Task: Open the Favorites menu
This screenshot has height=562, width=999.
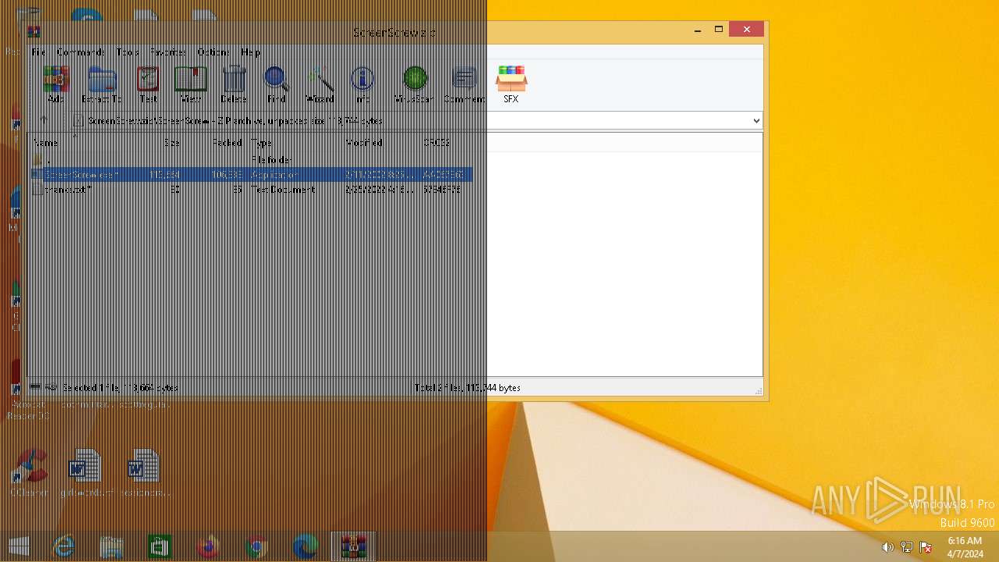Action: pyautogui.click(x=168, y=52)
